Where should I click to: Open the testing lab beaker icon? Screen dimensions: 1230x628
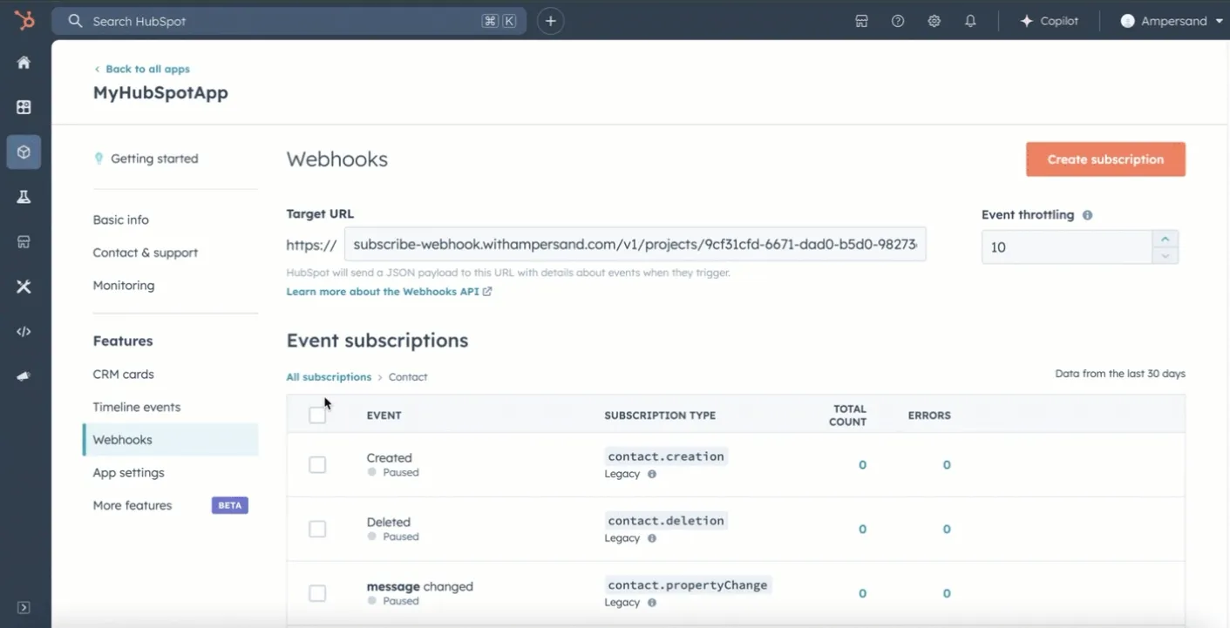(24, 196)
